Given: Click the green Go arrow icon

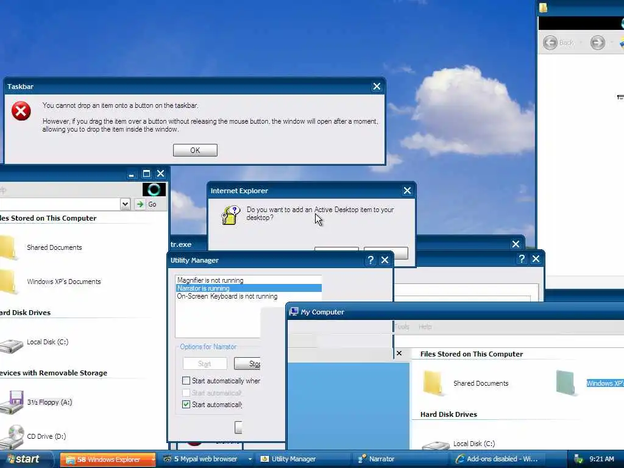Looking at the screenshot, I should (x=140, y=204).
